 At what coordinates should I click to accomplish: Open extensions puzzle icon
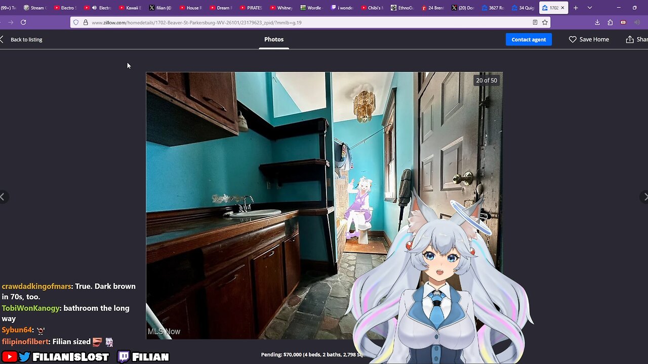click(610, 22)
